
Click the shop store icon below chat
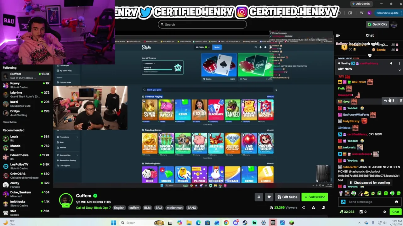(361, 212)
